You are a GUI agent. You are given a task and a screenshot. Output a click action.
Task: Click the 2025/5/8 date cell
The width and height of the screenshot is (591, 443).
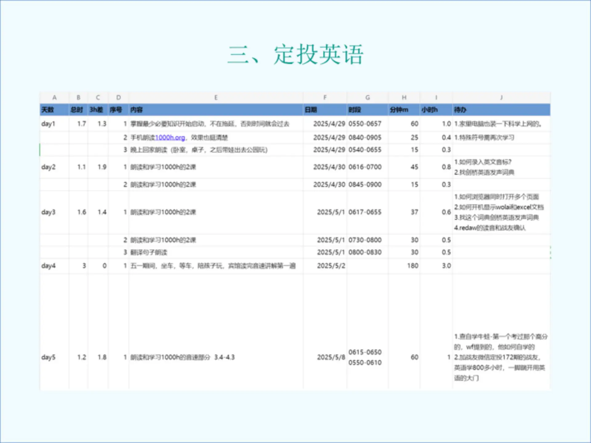pyautogui.click(x=331, y=357)
